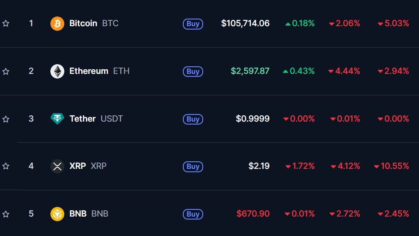Open the Tether USDT name link
Image resolution: width=419 pixels, height=236 pixels.
[96, 118]
